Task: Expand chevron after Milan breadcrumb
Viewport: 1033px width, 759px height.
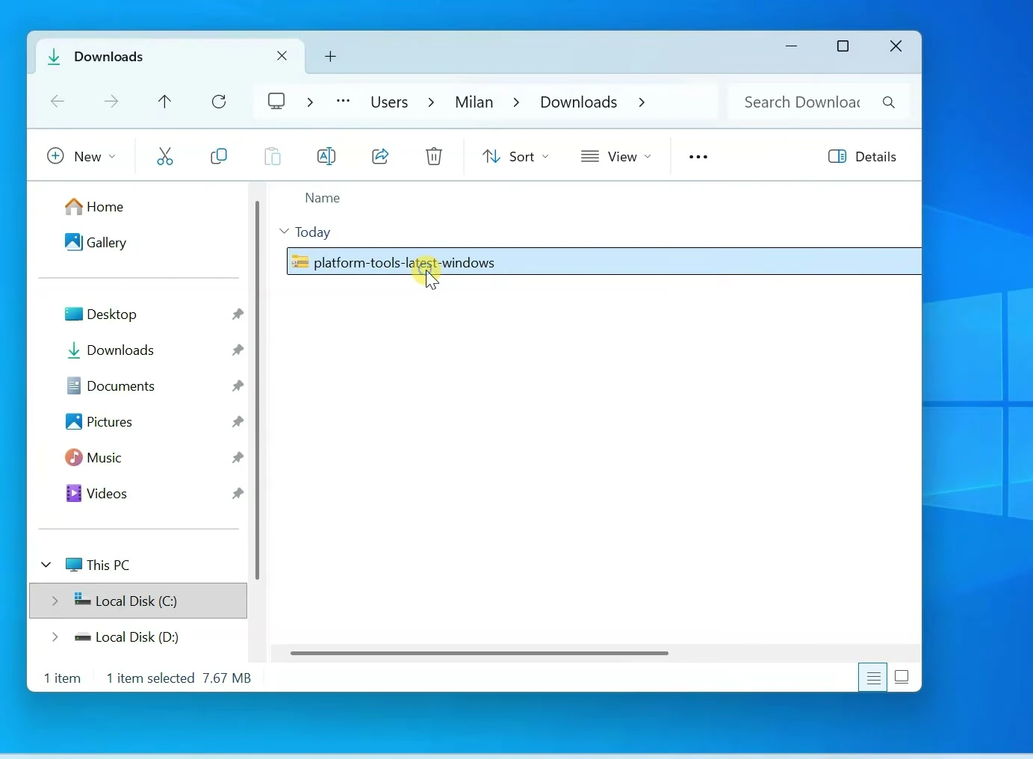Action: (x=517, y=102)
